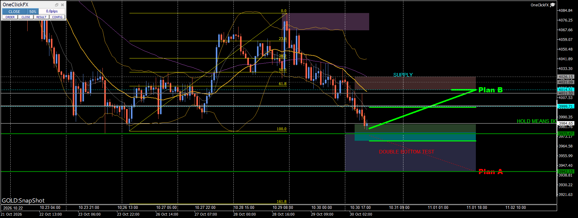
Task: Select the Plan B text label
Action: coord(490,90)
